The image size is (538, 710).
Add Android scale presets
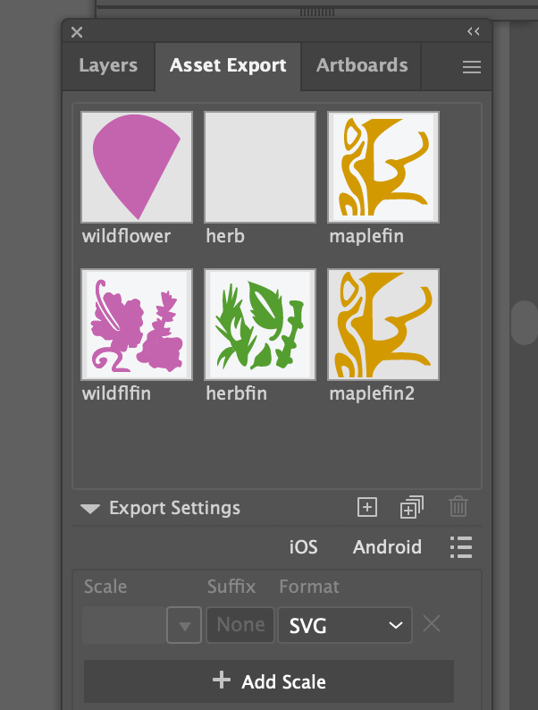point(387,547)
